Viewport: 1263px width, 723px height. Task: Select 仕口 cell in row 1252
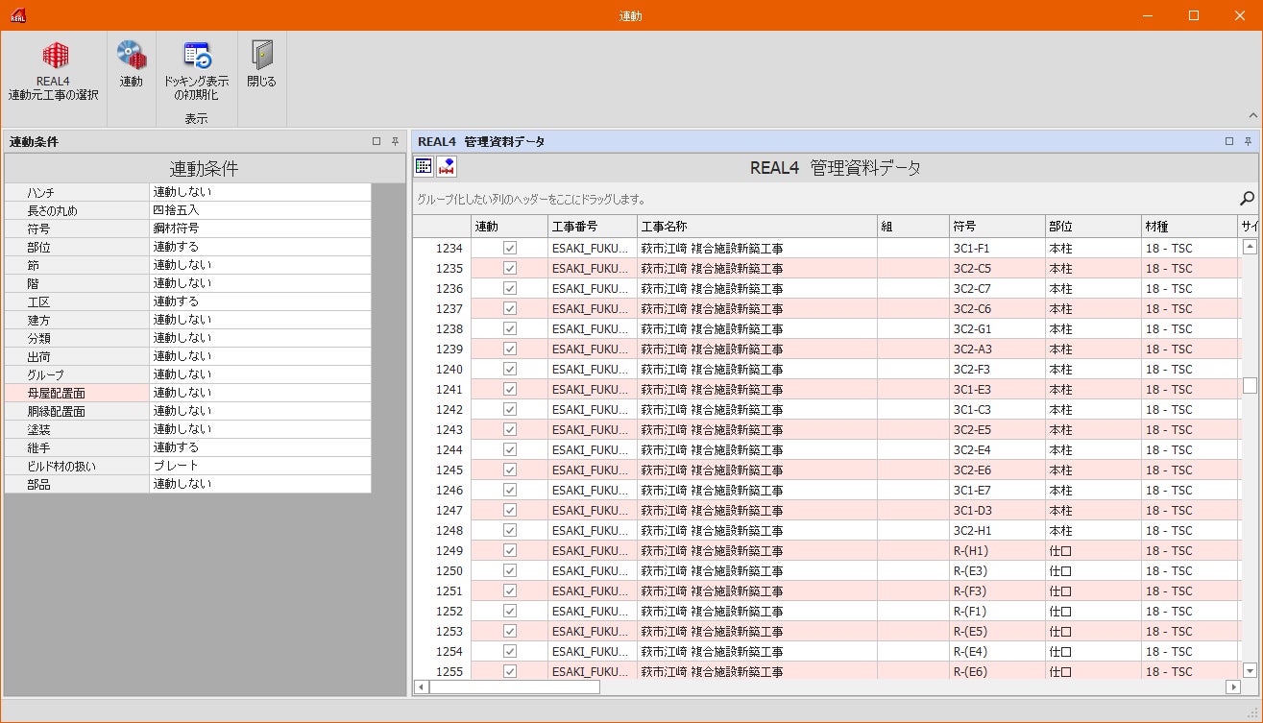1093,611
